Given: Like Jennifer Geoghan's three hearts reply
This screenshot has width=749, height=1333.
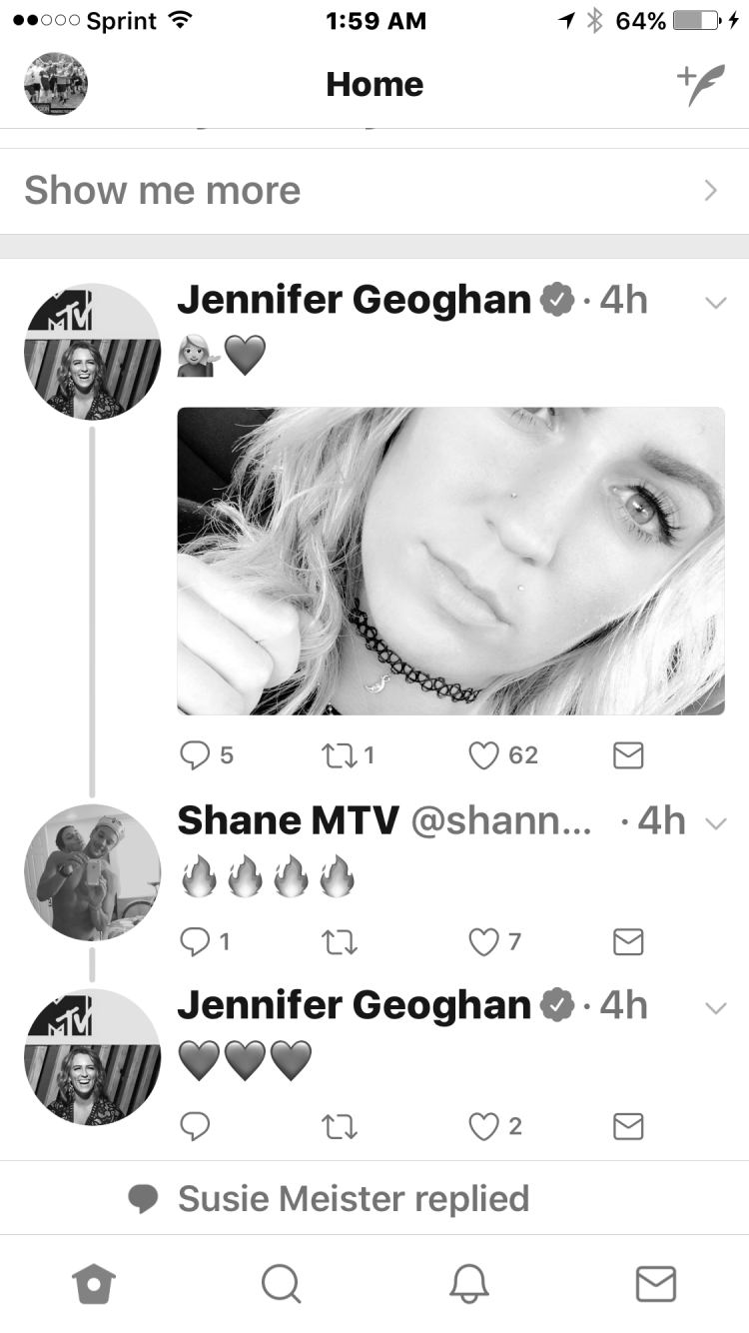Looking at the screenshot, I should click(x=483, y=1127).
